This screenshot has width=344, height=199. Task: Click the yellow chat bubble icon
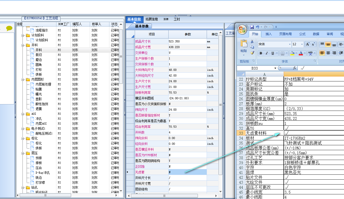[x=9, y=28]
